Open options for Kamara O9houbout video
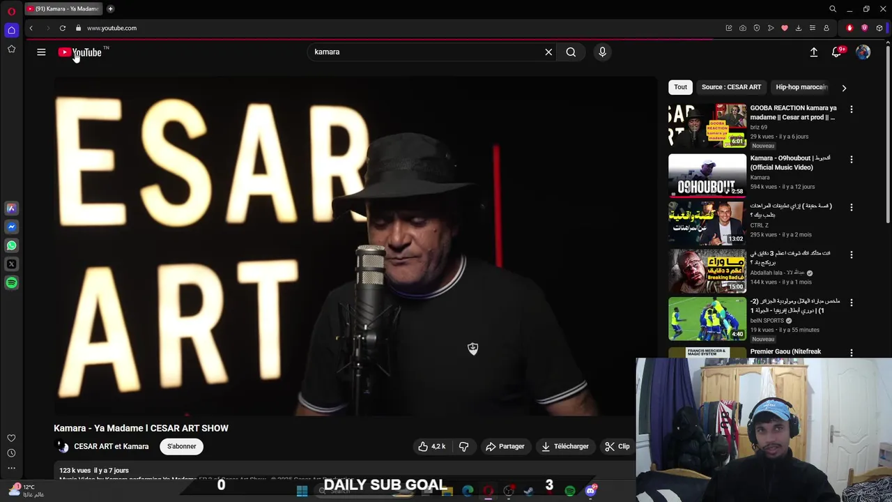Image resolution: width=892 pixels, height=502 pixels. 851,160
